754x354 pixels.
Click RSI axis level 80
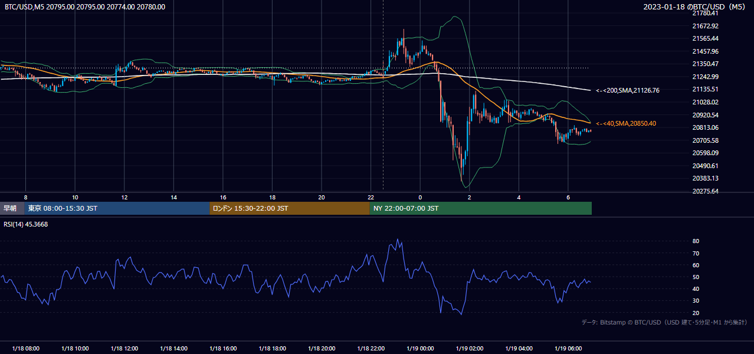tap(696, 241)
